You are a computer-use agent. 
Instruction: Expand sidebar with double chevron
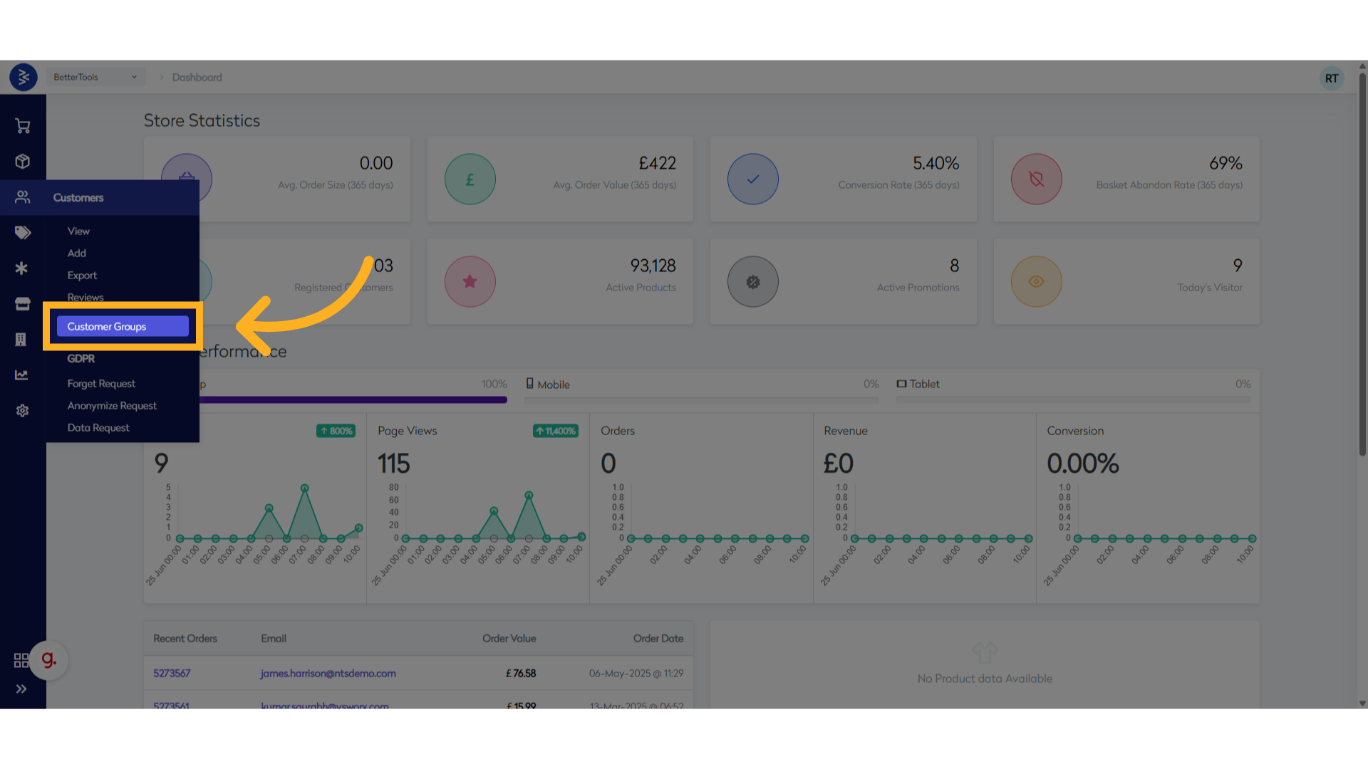(x=21, y=689)
